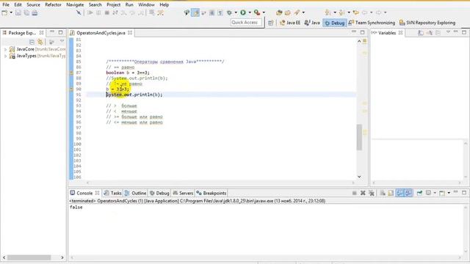The height and width of the screenshot is (264, 470).
Task: Toggle Mark Occurrences highlighted toolbar button
Action: (x=195, y=12)
